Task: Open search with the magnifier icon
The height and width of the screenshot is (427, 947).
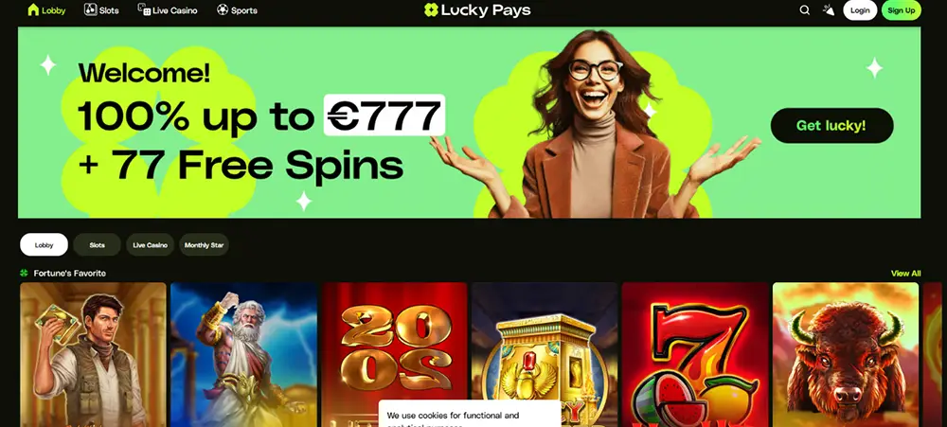Action: click(804, 10)
